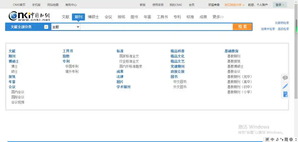Screen dimensions: 298x142
Task: Open the 国家标准全文 link
Action: (x=129, y=56)
